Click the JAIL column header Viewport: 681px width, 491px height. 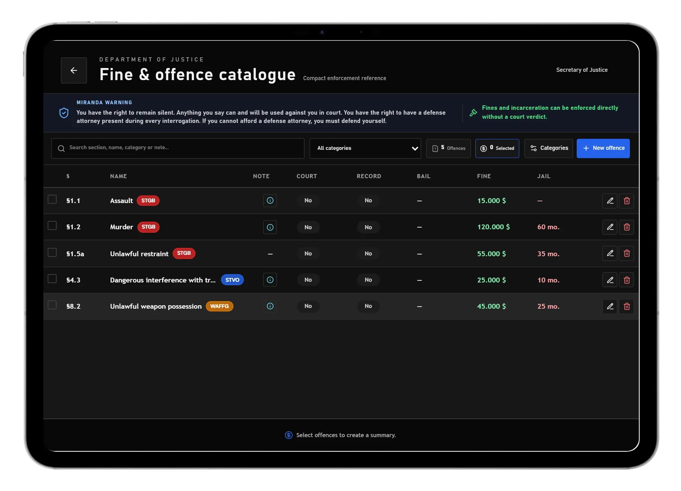[x=544, y=176]
